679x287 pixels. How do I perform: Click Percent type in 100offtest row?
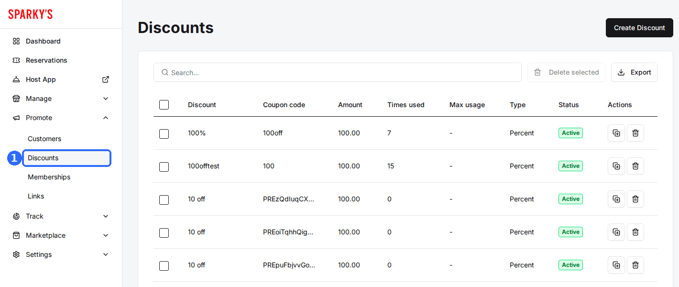522,166
